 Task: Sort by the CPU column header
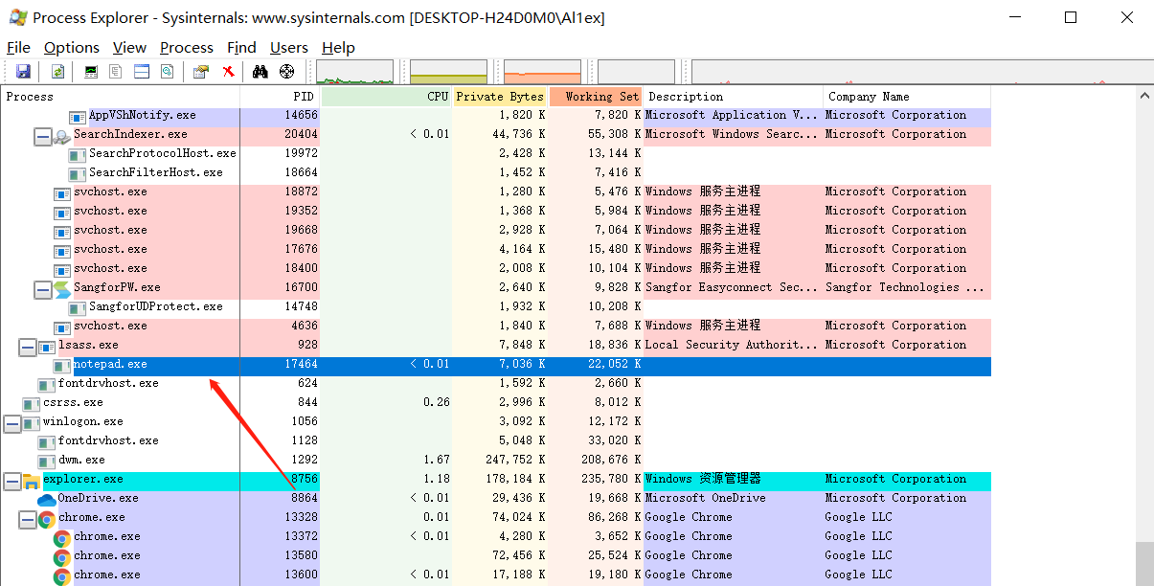386,97
